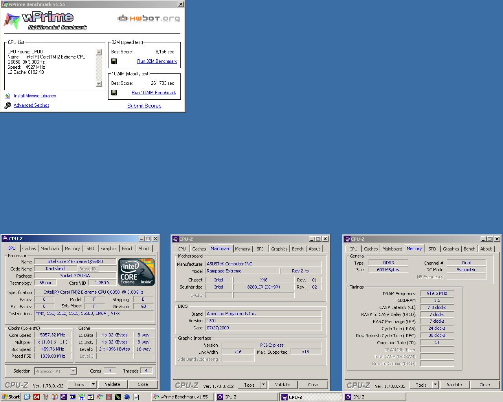
Task: Click the Start button
Action: click(11, 397)
